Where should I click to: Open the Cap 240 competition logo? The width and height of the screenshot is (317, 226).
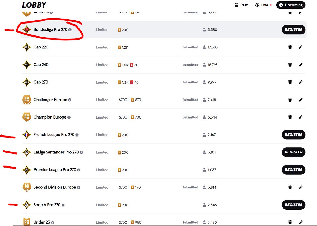tap(27, 65)
